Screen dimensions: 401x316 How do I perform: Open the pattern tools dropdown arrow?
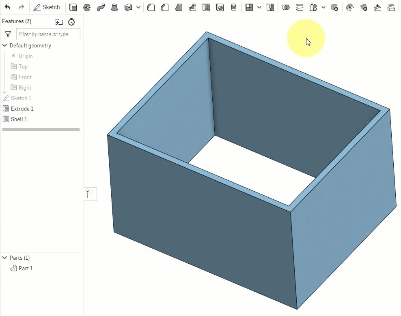coord(259,7)
